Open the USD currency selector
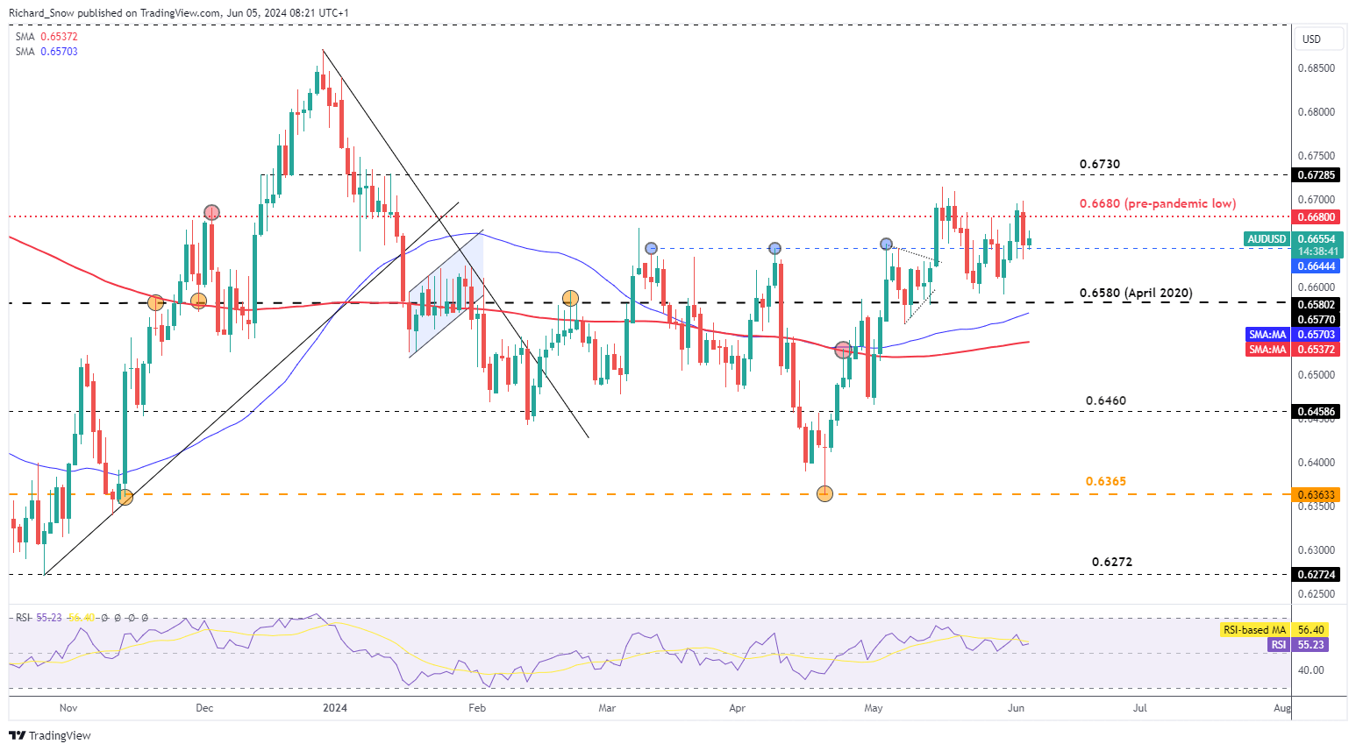 (1319, 39)
